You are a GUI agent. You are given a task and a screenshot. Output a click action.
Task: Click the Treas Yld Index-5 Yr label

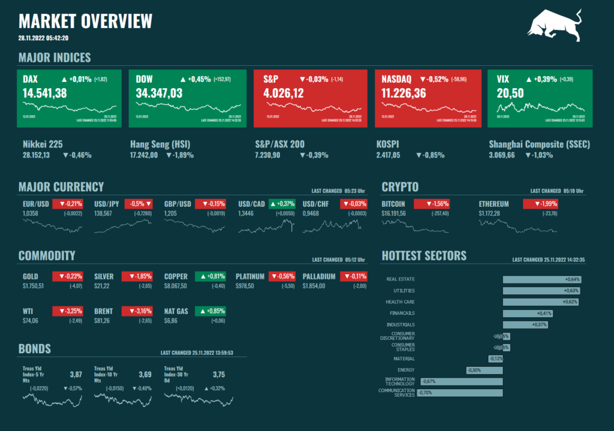coord(34,375)
